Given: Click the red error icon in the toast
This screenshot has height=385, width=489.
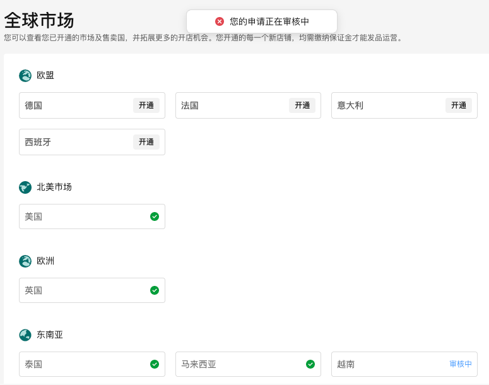Looking at the screenshot, I should click(220, 21).
